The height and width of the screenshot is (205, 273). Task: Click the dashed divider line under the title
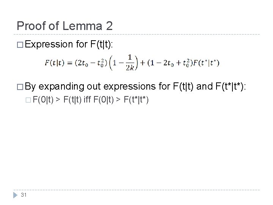[136, 34]
